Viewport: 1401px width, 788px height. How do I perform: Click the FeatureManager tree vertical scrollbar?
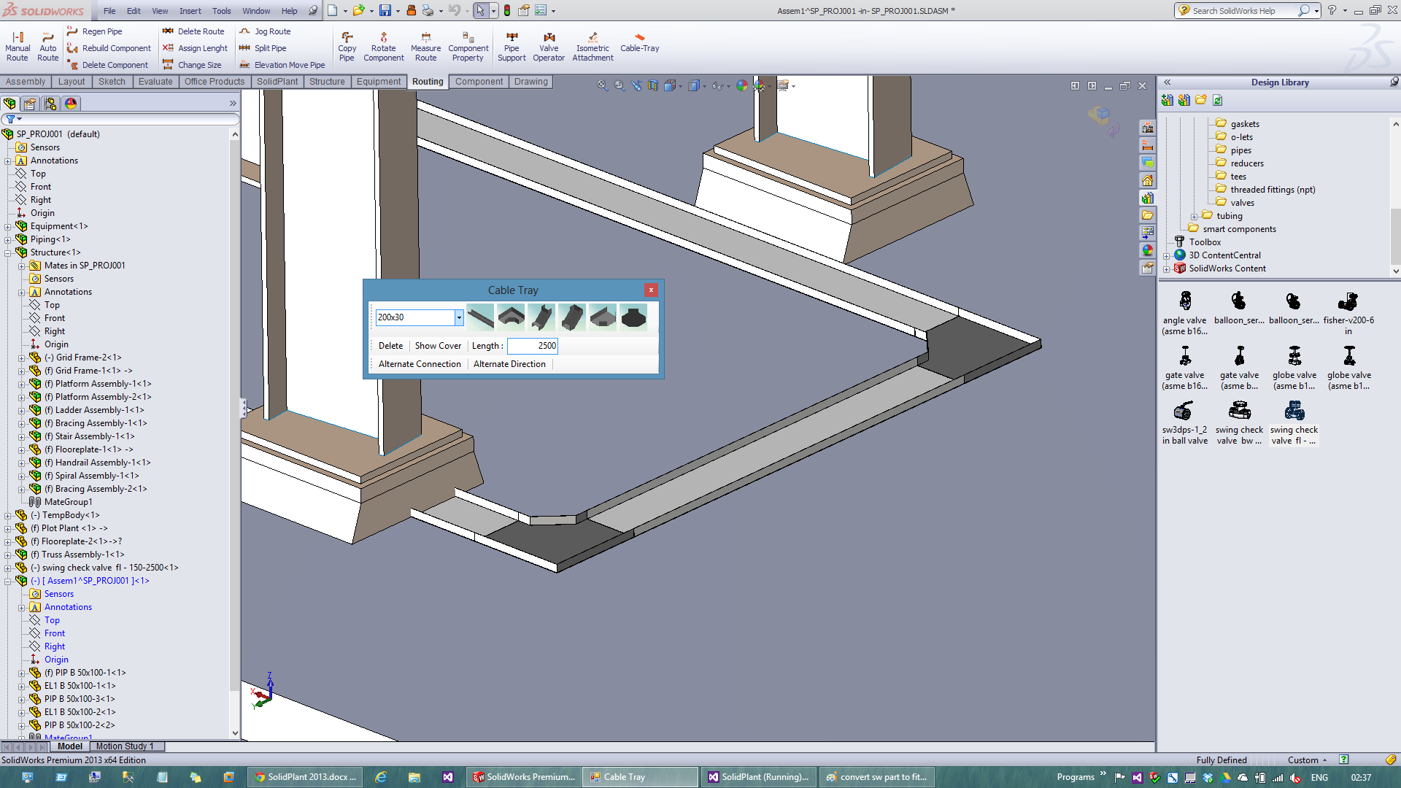(234, 434)
